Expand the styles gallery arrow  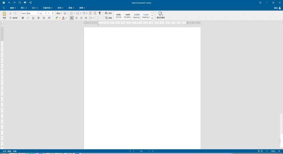click(x=152, y=18)
